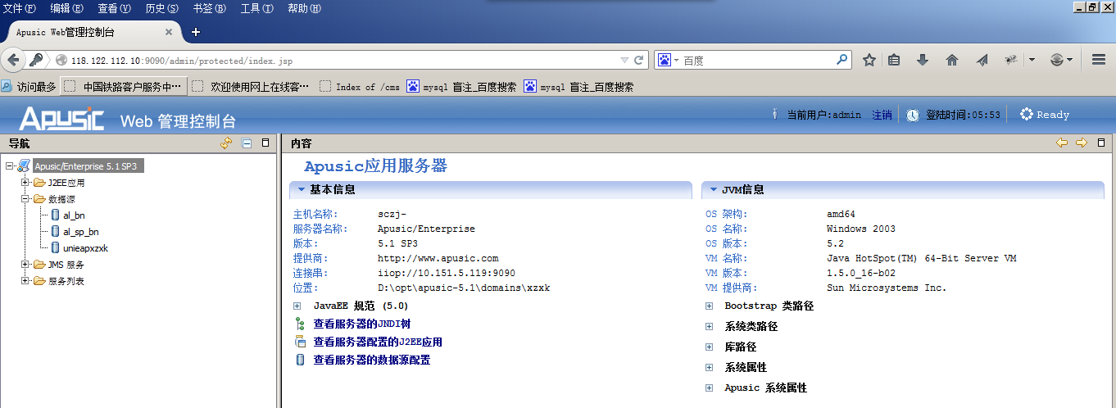1116x408 pixels.
Task: Collapse the 基本信息 section
Action: pyautogui.click(x=302, y=189)
